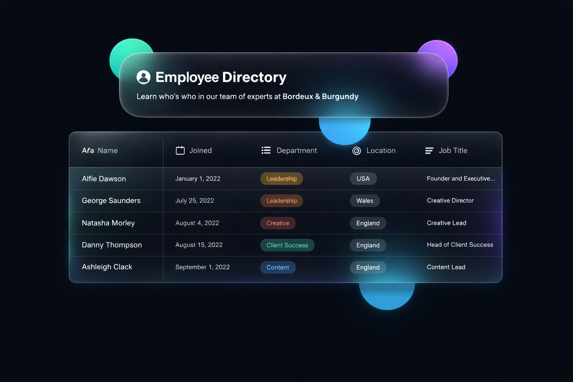Click the Aa text icon in Name header

click(88, 151)
